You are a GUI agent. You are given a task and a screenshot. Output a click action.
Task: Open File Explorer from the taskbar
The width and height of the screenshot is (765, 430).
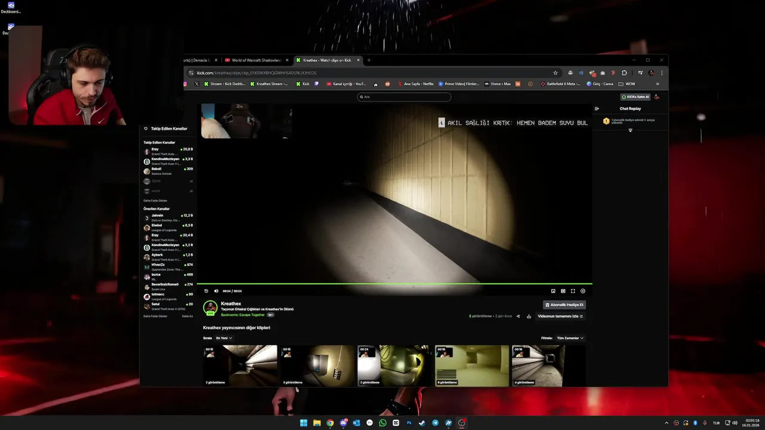pos(317,423)
